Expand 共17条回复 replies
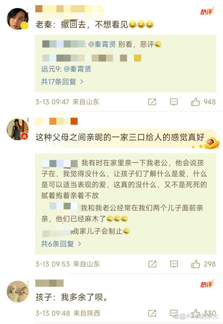 tap(62, 82)
